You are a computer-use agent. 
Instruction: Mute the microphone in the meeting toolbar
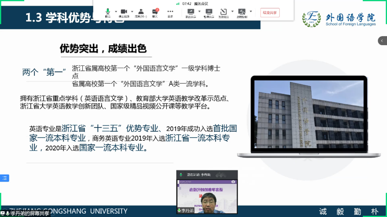coord(108,12)
